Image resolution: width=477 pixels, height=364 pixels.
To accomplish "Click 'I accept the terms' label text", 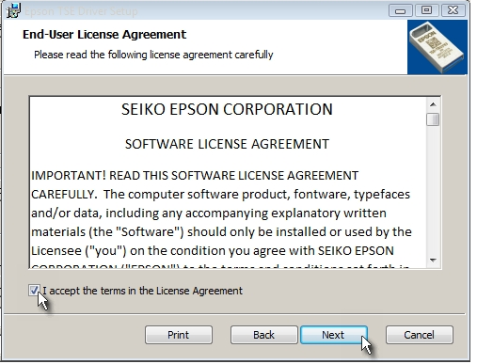I will pyautogui.click(x=143, y=291).
